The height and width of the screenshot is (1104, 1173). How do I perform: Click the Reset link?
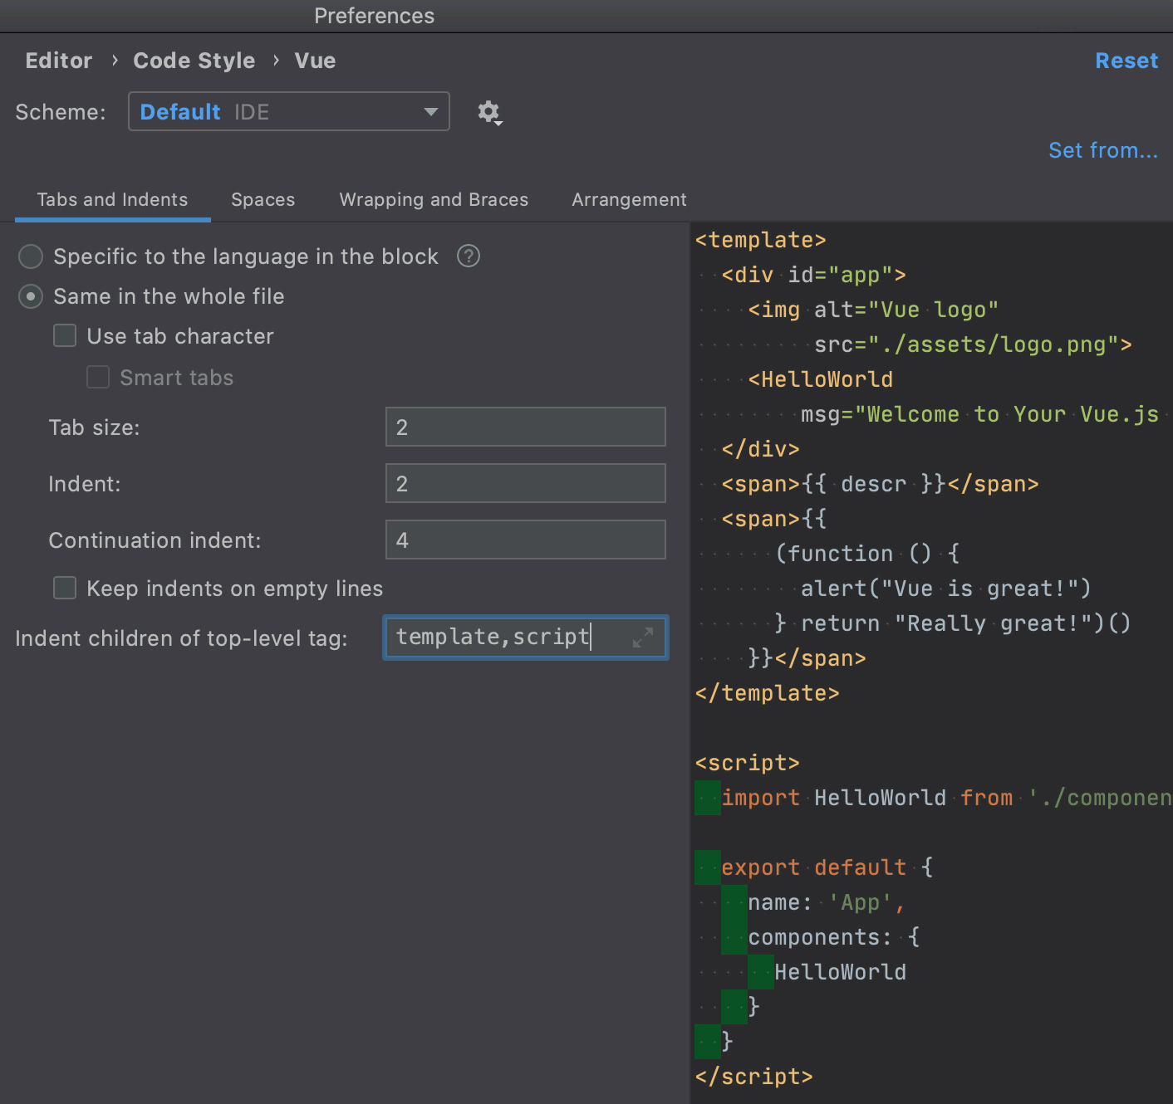click(x=1126, y=60)
